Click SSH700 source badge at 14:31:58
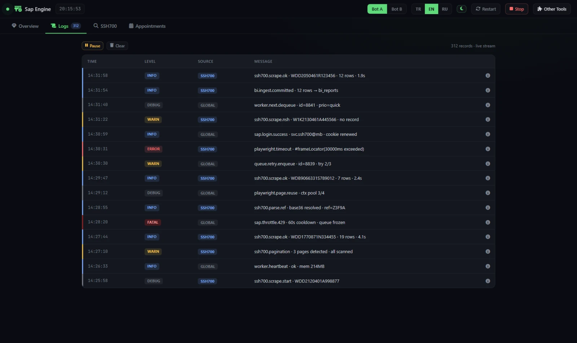This screenshot has height=343, width=577. click(207, 76)
